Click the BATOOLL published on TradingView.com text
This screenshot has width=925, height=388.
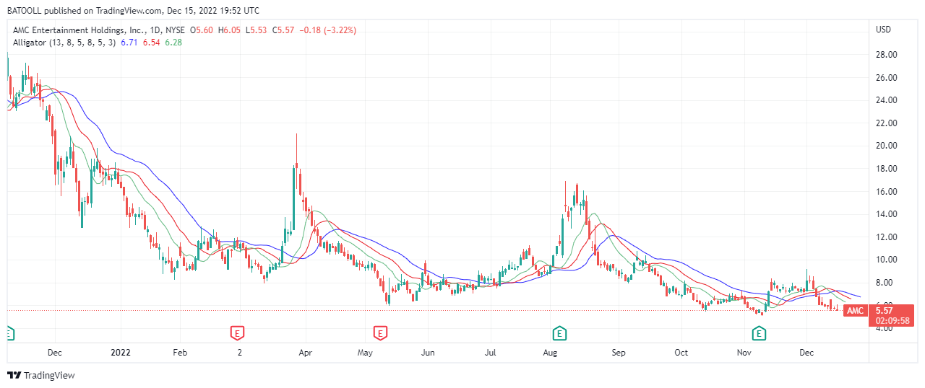tap(134, 11)
